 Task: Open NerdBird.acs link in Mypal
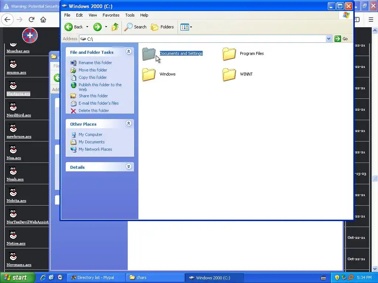tap(19, 115)
